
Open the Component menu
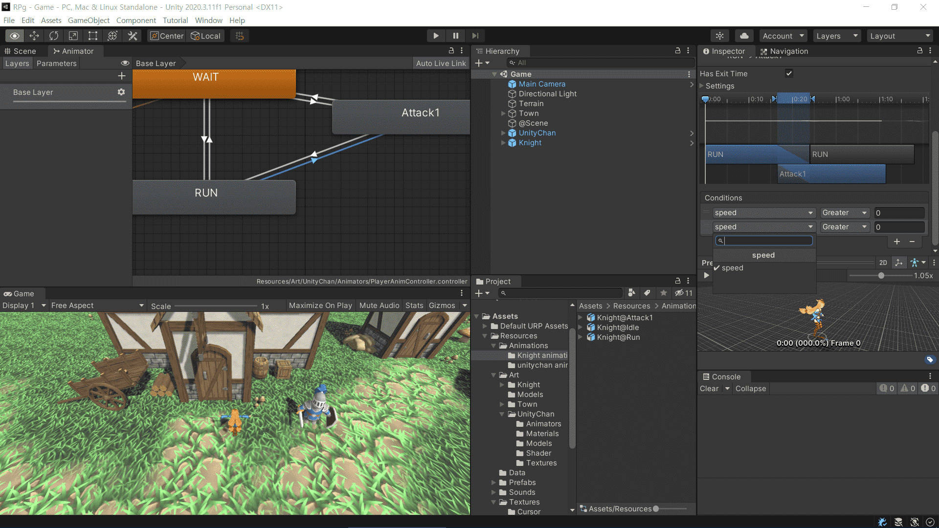point(136,20)
